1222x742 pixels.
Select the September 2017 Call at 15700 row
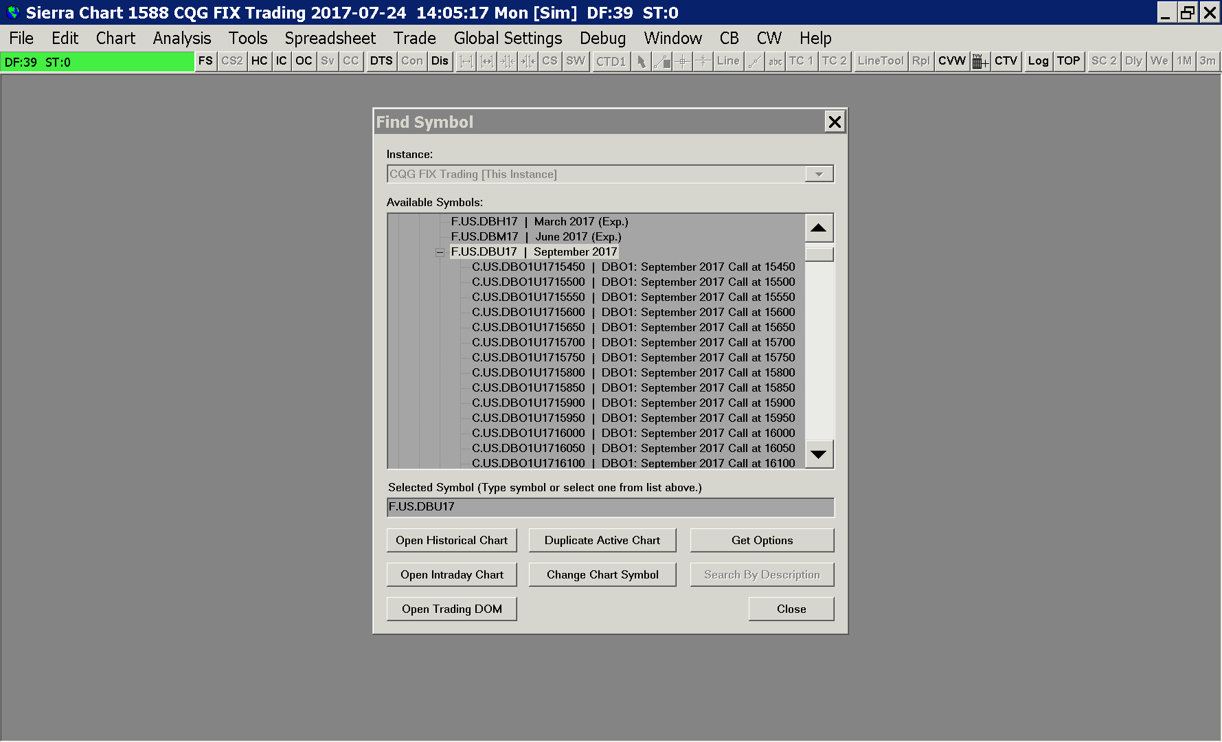633,342
